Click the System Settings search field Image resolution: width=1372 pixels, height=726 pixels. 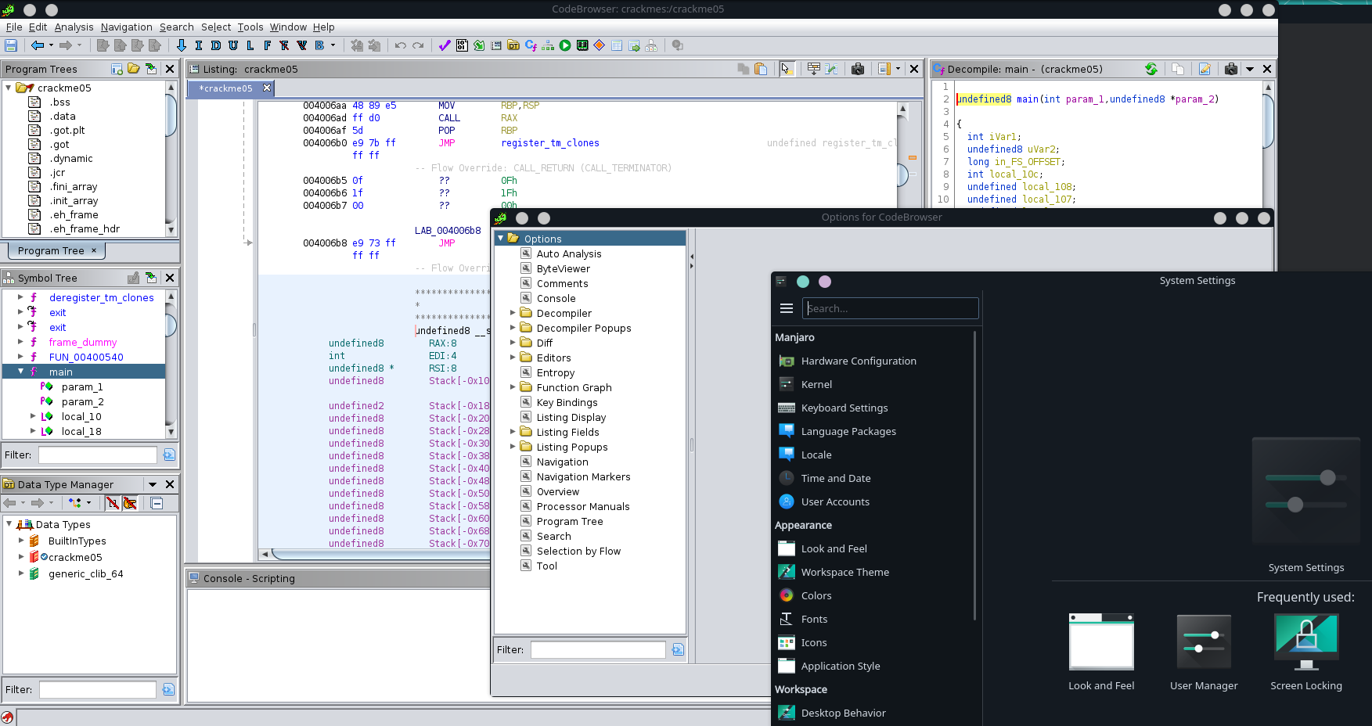tap(890, 308)
